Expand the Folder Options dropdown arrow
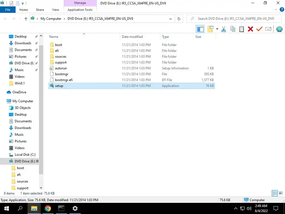This screenshot has width=285, height=214. 217,29
